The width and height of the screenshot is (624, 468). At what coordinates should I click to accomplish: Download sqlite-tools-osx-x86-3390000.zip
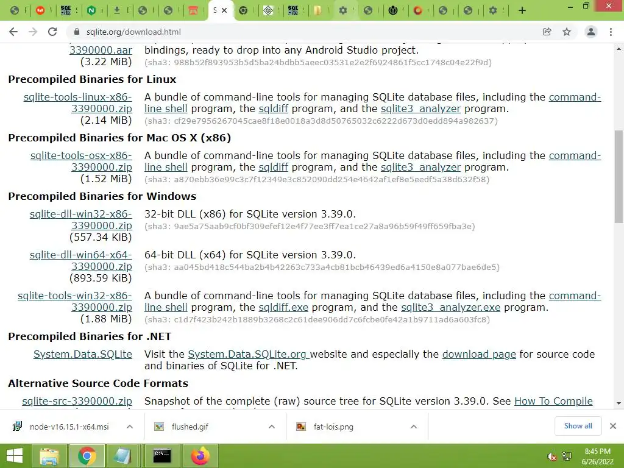[81, 161]
